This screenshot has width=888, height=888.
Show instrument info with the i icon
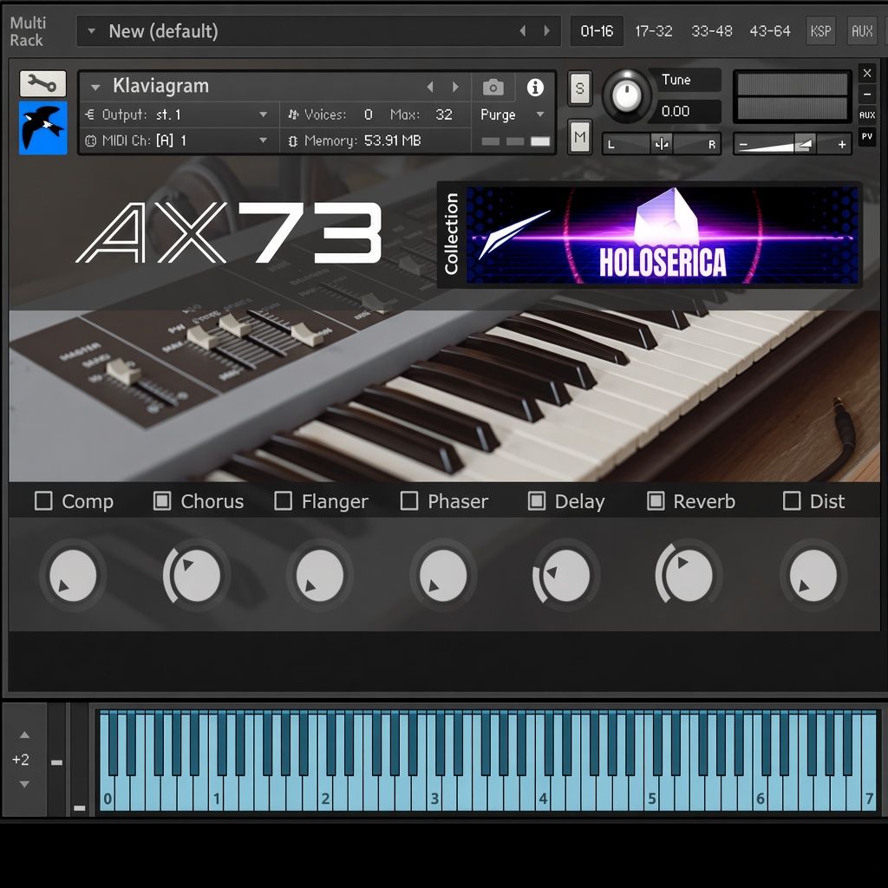tap(535, 88)
